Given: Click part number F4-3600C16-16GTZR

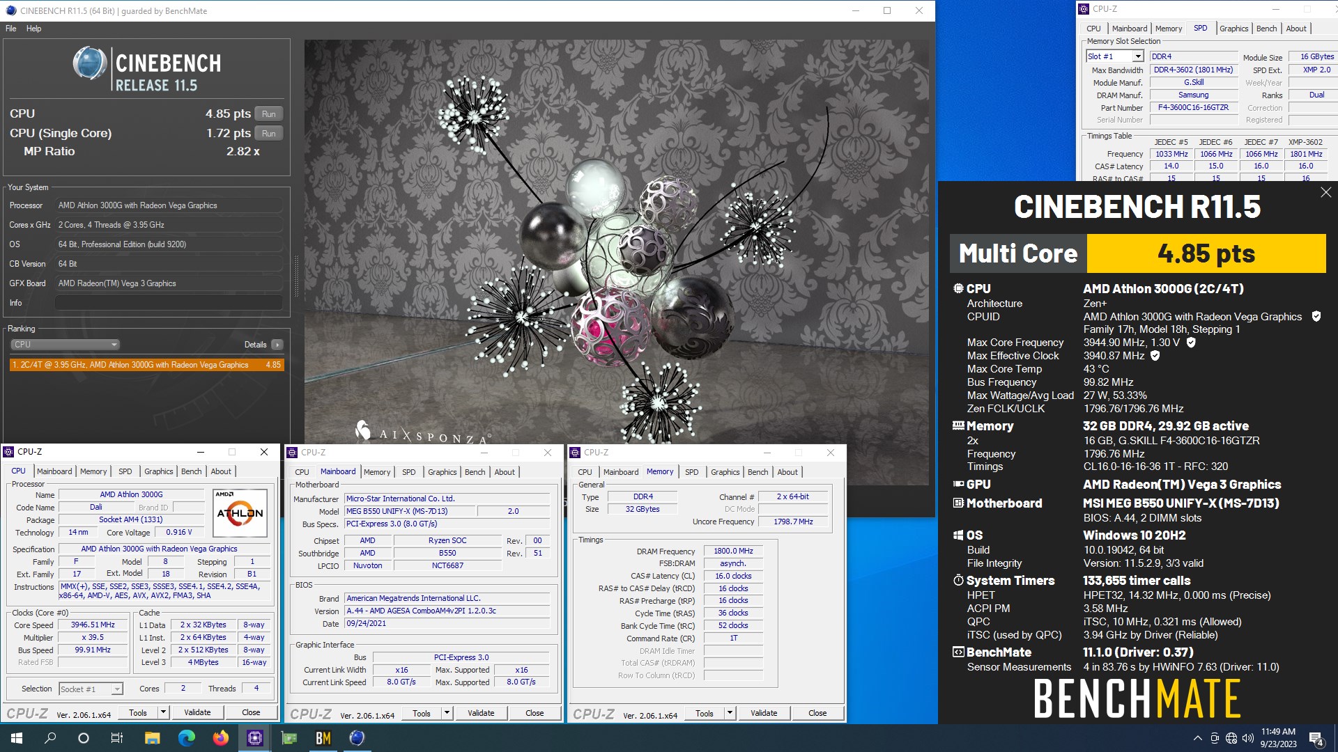Looking at the screenshot, I should (x=1193, y=108).
